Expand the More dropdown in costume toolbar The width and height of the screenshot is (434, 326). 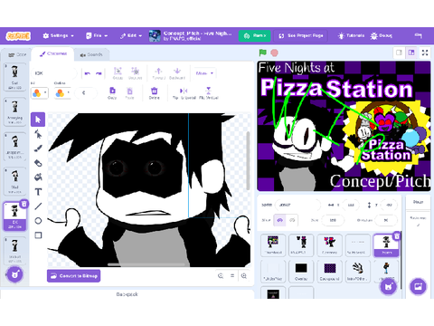click(204, 73)
